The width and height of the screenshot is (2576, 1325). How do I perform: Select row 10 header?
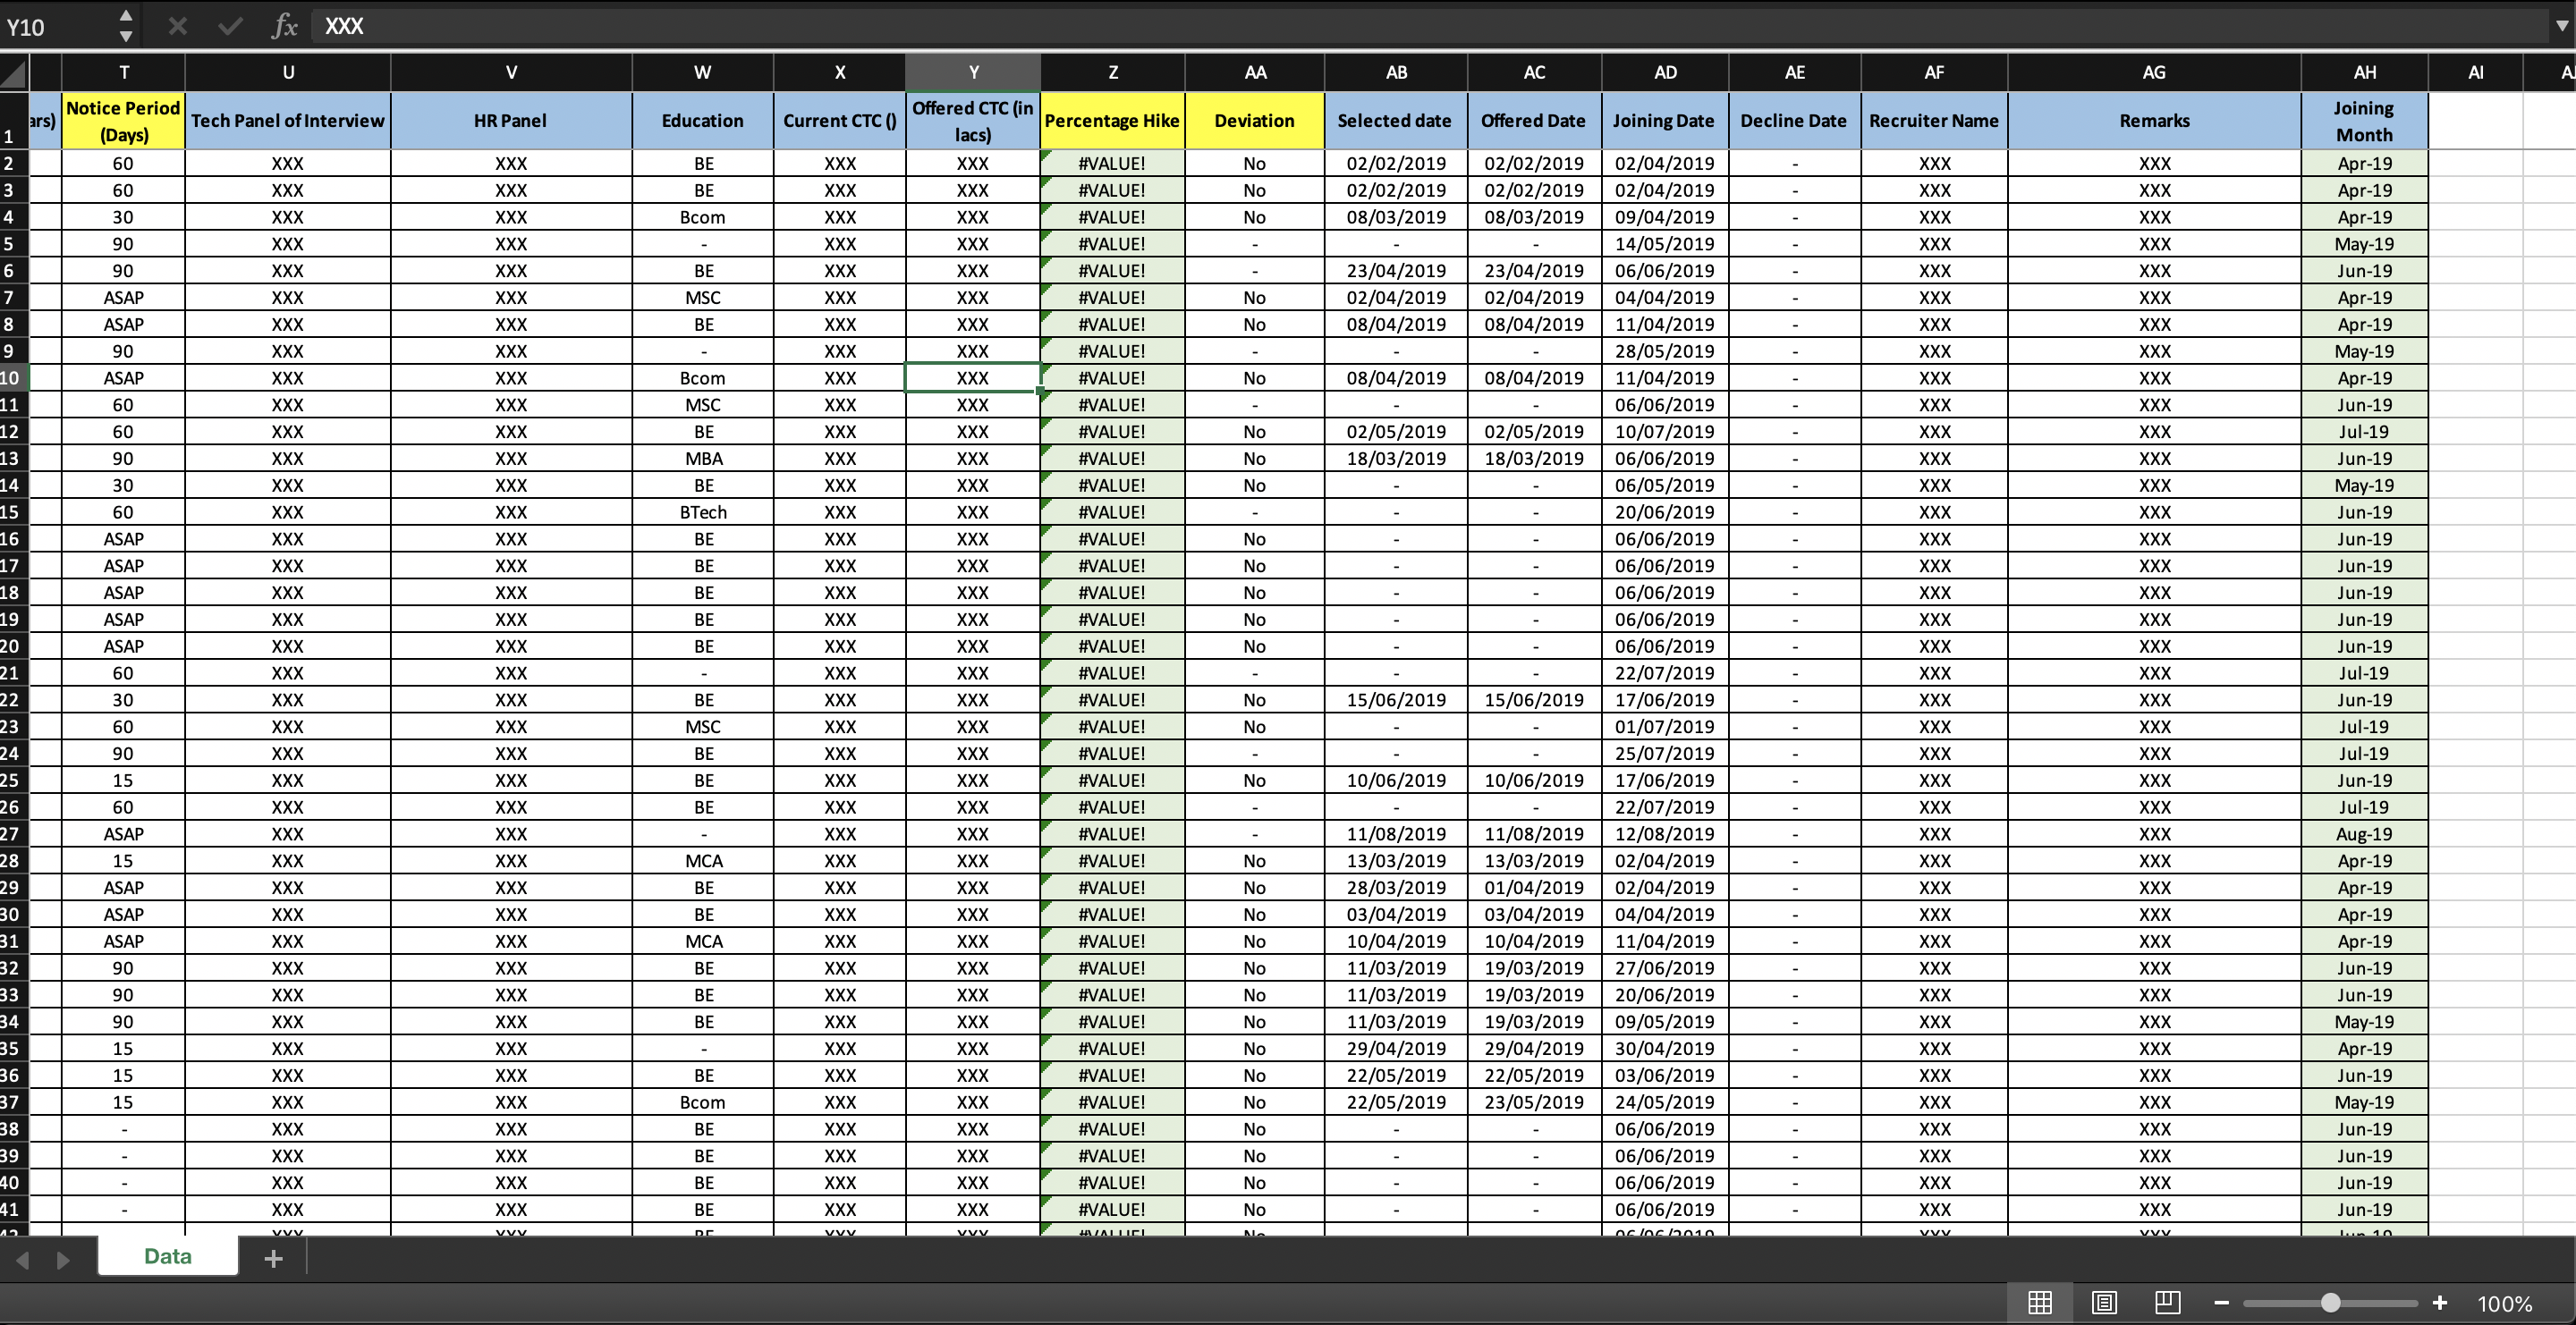click(14, 377)
